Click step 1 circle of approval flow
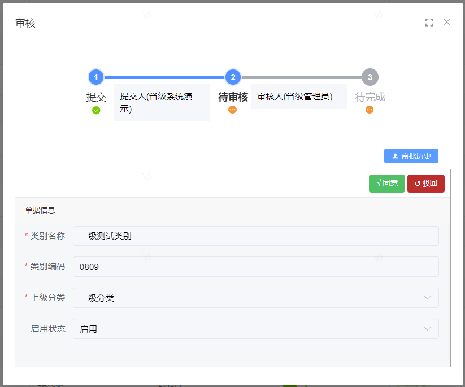 click(96, 77)
